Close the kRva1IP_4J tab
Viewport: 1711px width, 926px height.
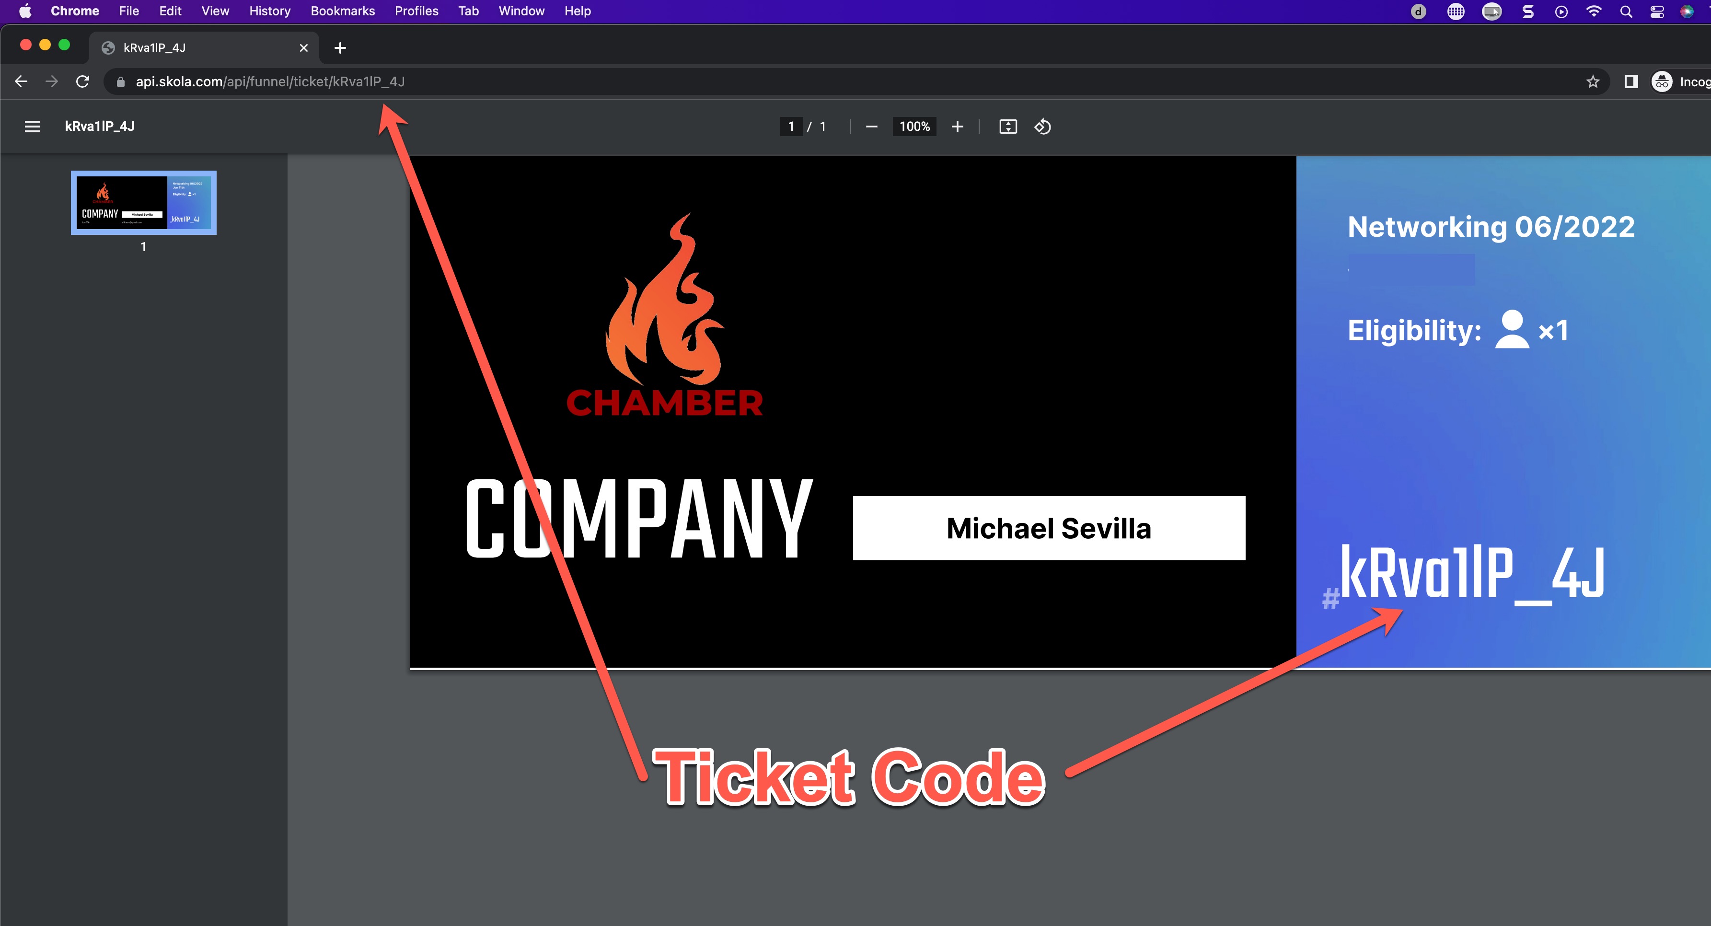pos(303,48)
